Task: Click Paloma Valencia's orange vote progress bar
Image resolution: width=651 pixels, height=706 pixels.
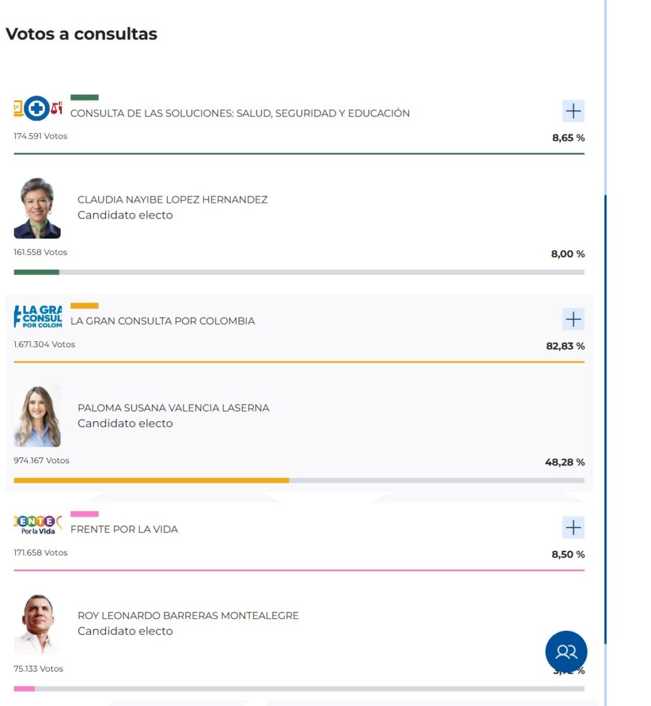Action: [151, 481]
